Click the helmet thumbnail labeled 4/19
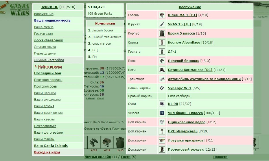 (107, 143)
